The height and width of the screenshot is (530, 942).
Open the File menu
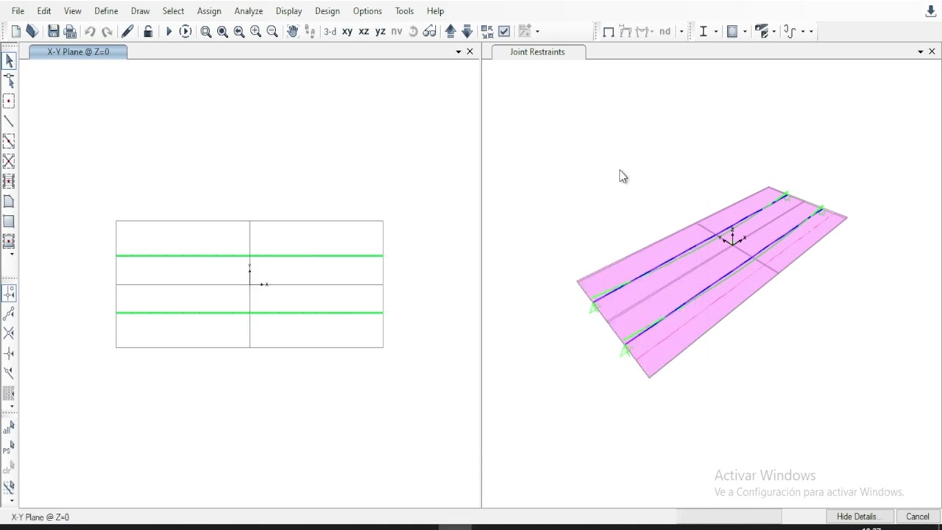[18, 11]
